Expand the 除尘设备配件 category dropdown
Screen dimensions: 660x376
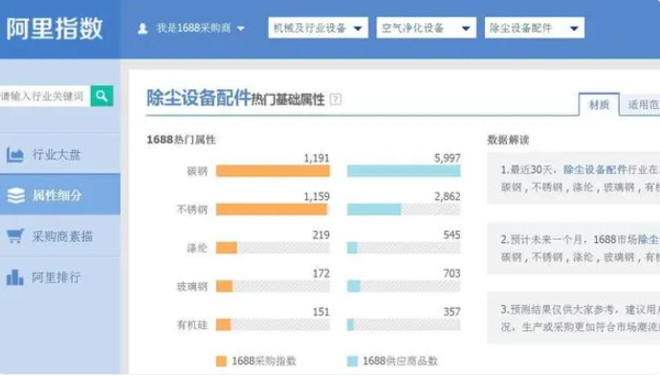tap(535, 28)
